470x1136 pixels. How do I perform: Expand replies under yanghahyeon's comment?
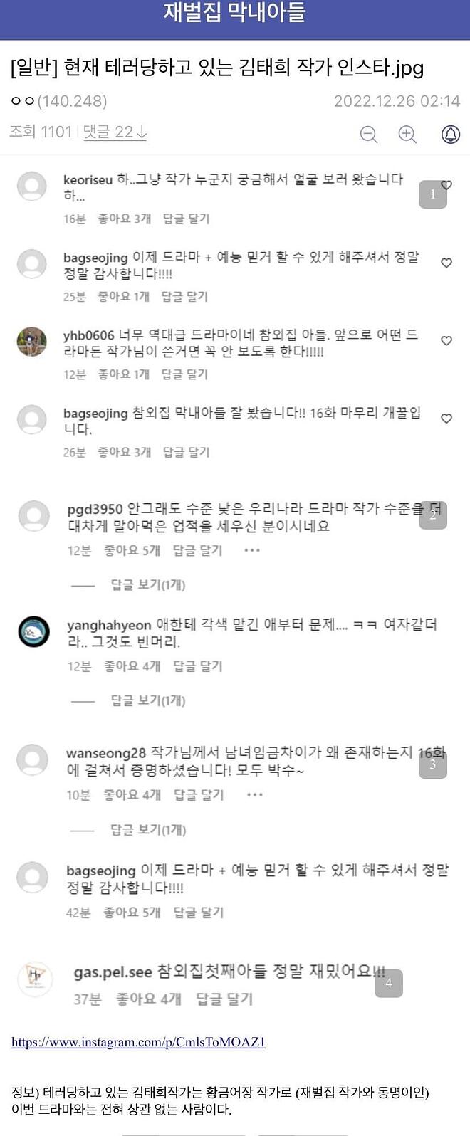coord(147,700)
